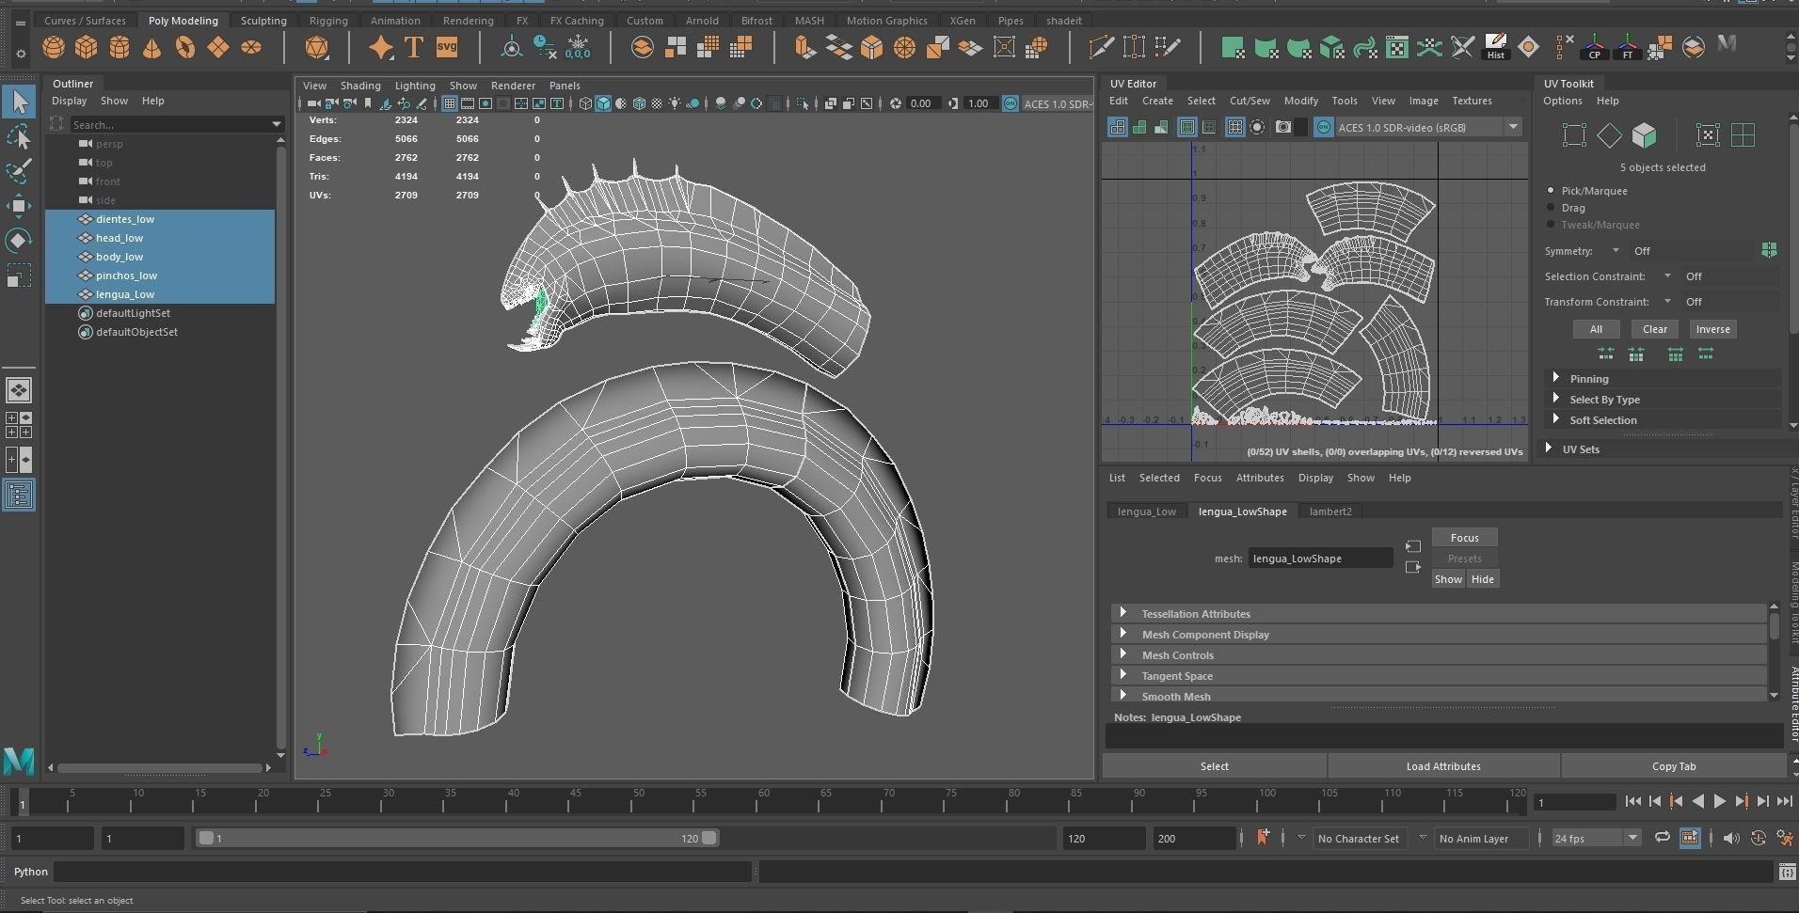The width and height of the screenshot is (1799, 913).
Task: Switch to the Sculpting shelf tab
Action: [263, 21]
